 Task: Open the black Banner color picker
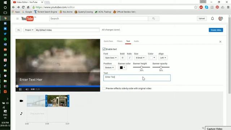click(x=122, y=68)
